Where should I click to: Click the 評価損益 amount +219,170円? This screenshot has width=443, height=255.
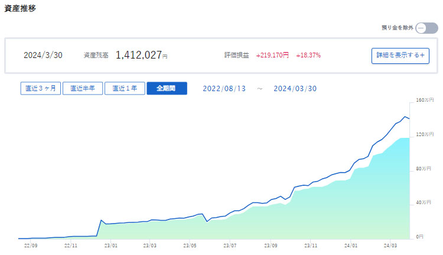(x=272, y=55)
